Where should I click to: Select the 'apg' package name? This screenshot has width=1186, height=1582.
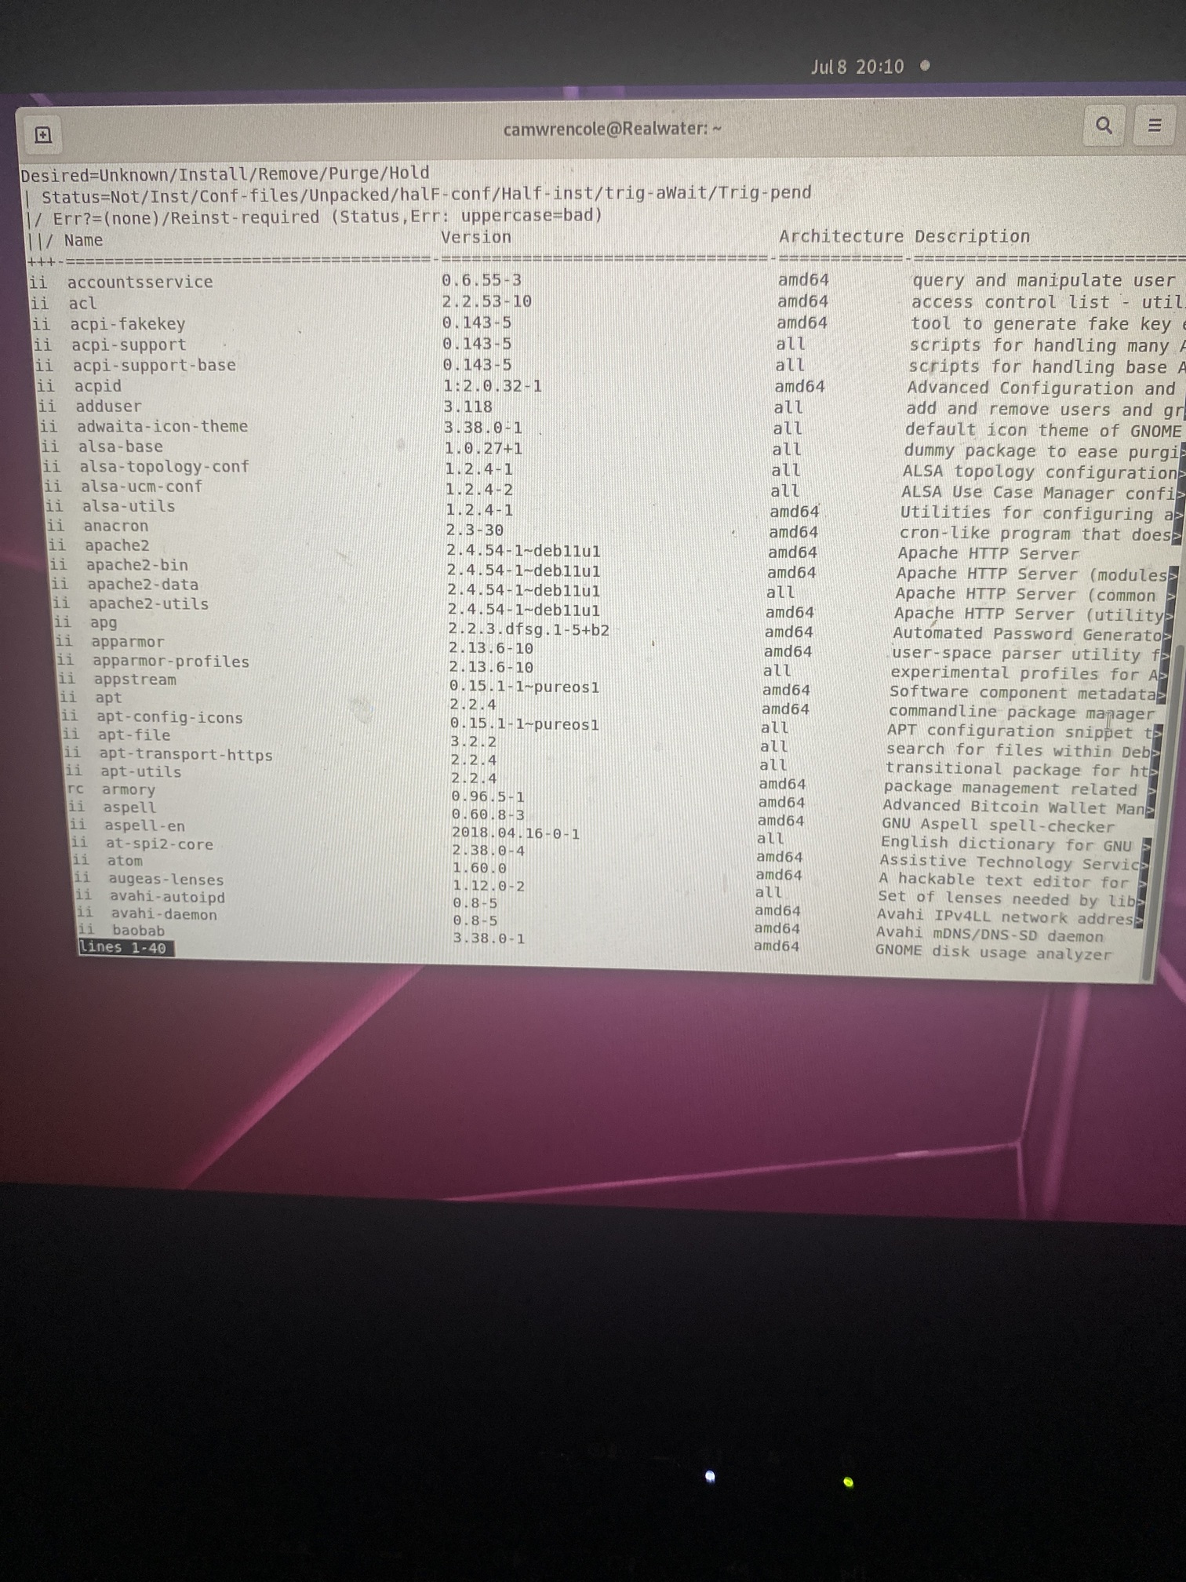click(104, 623)
